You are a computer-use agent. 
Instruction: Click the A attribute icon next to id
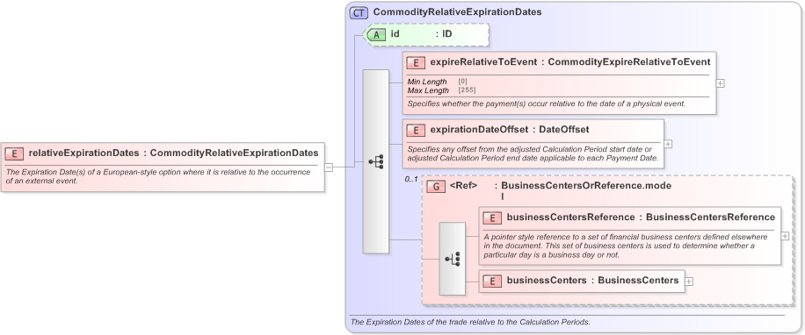point(376,35)
